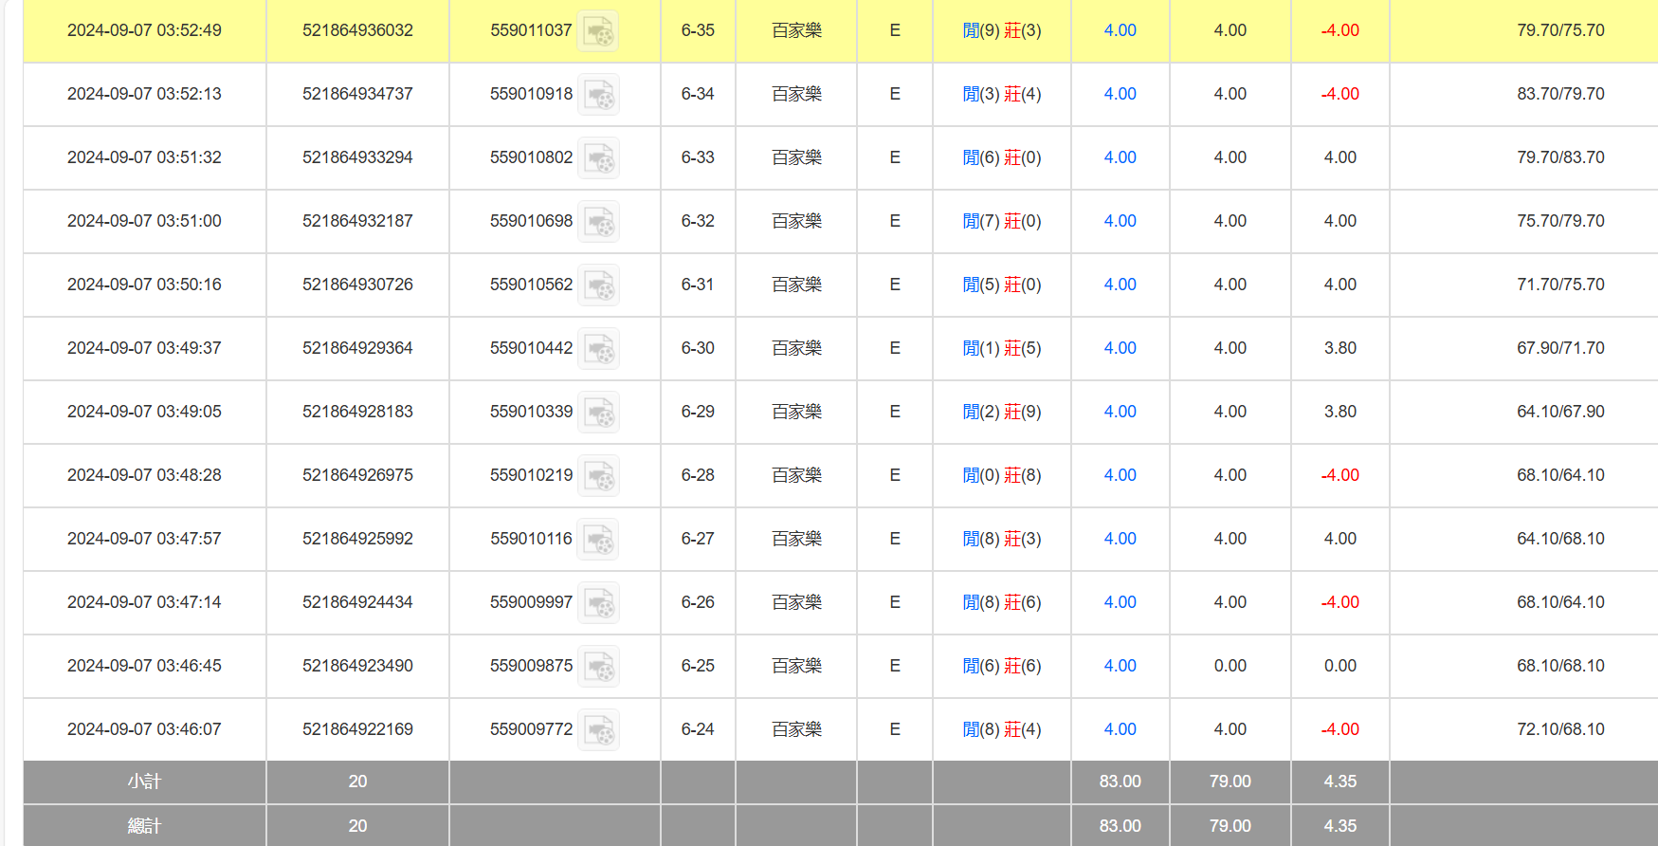Click the 小計 subtotal row label
Image resolution: width=1658 pixels, height=846 pixels.
144,782
